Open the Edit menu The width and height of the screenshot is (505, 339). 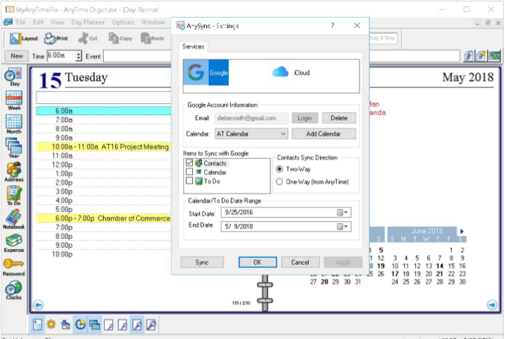point(38,22)
